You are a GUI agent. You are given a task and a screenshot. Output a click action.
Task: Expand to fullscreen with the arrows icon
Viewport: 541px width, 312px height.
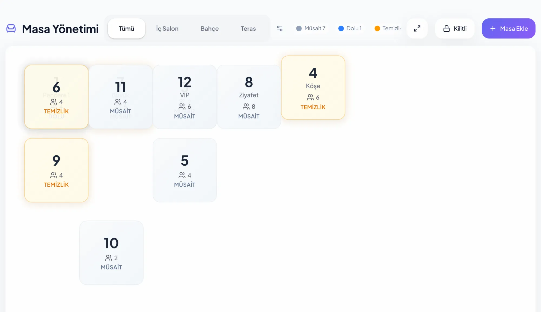417,28
